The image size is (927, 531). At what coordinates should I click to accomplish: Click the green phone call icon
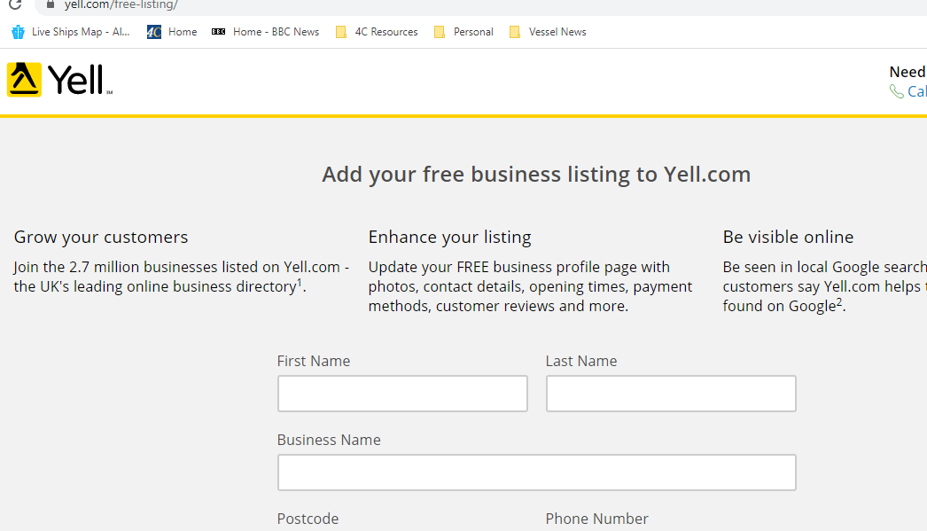point(897,91)
